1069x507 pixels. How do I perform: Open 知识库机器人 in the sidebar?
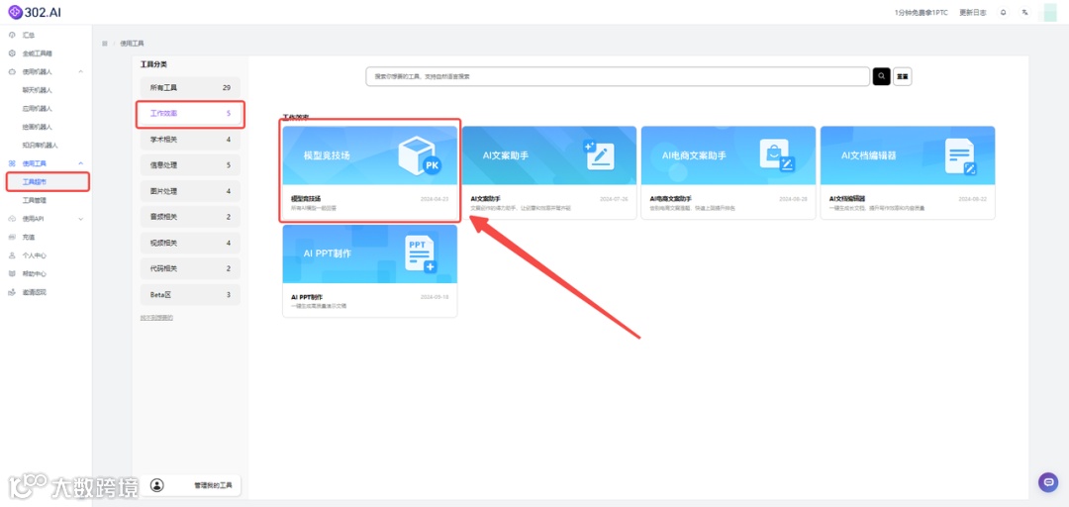pyautogui.click(x=41, y=146)
